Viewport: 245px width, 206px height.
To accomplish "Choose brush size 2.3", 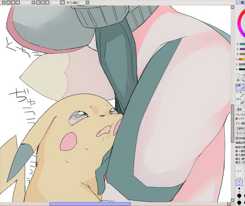I will (x=239, y=176).
